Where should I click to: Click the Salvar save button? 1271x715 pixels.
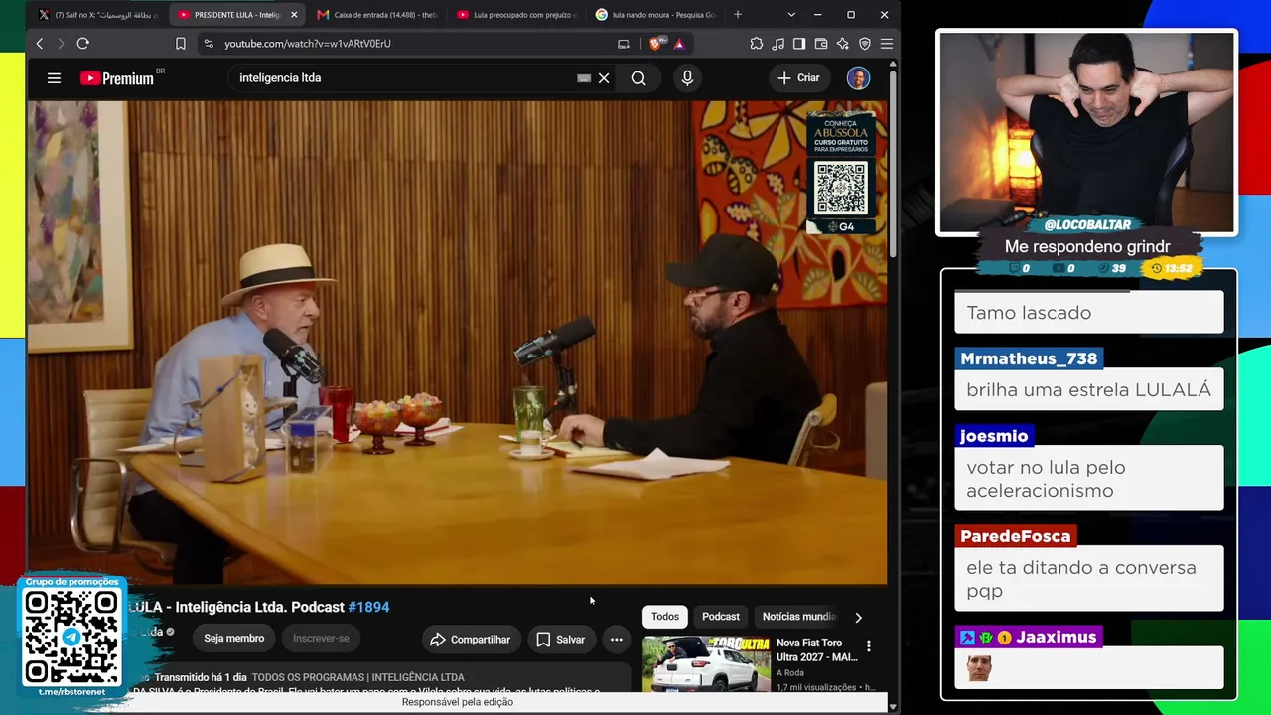coord(561,640)
